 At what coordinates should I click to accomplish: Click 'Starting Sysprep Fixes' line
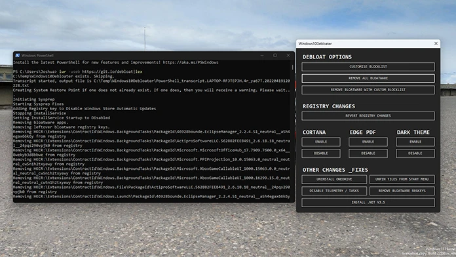pyautogui.click(x=39, y=104)
